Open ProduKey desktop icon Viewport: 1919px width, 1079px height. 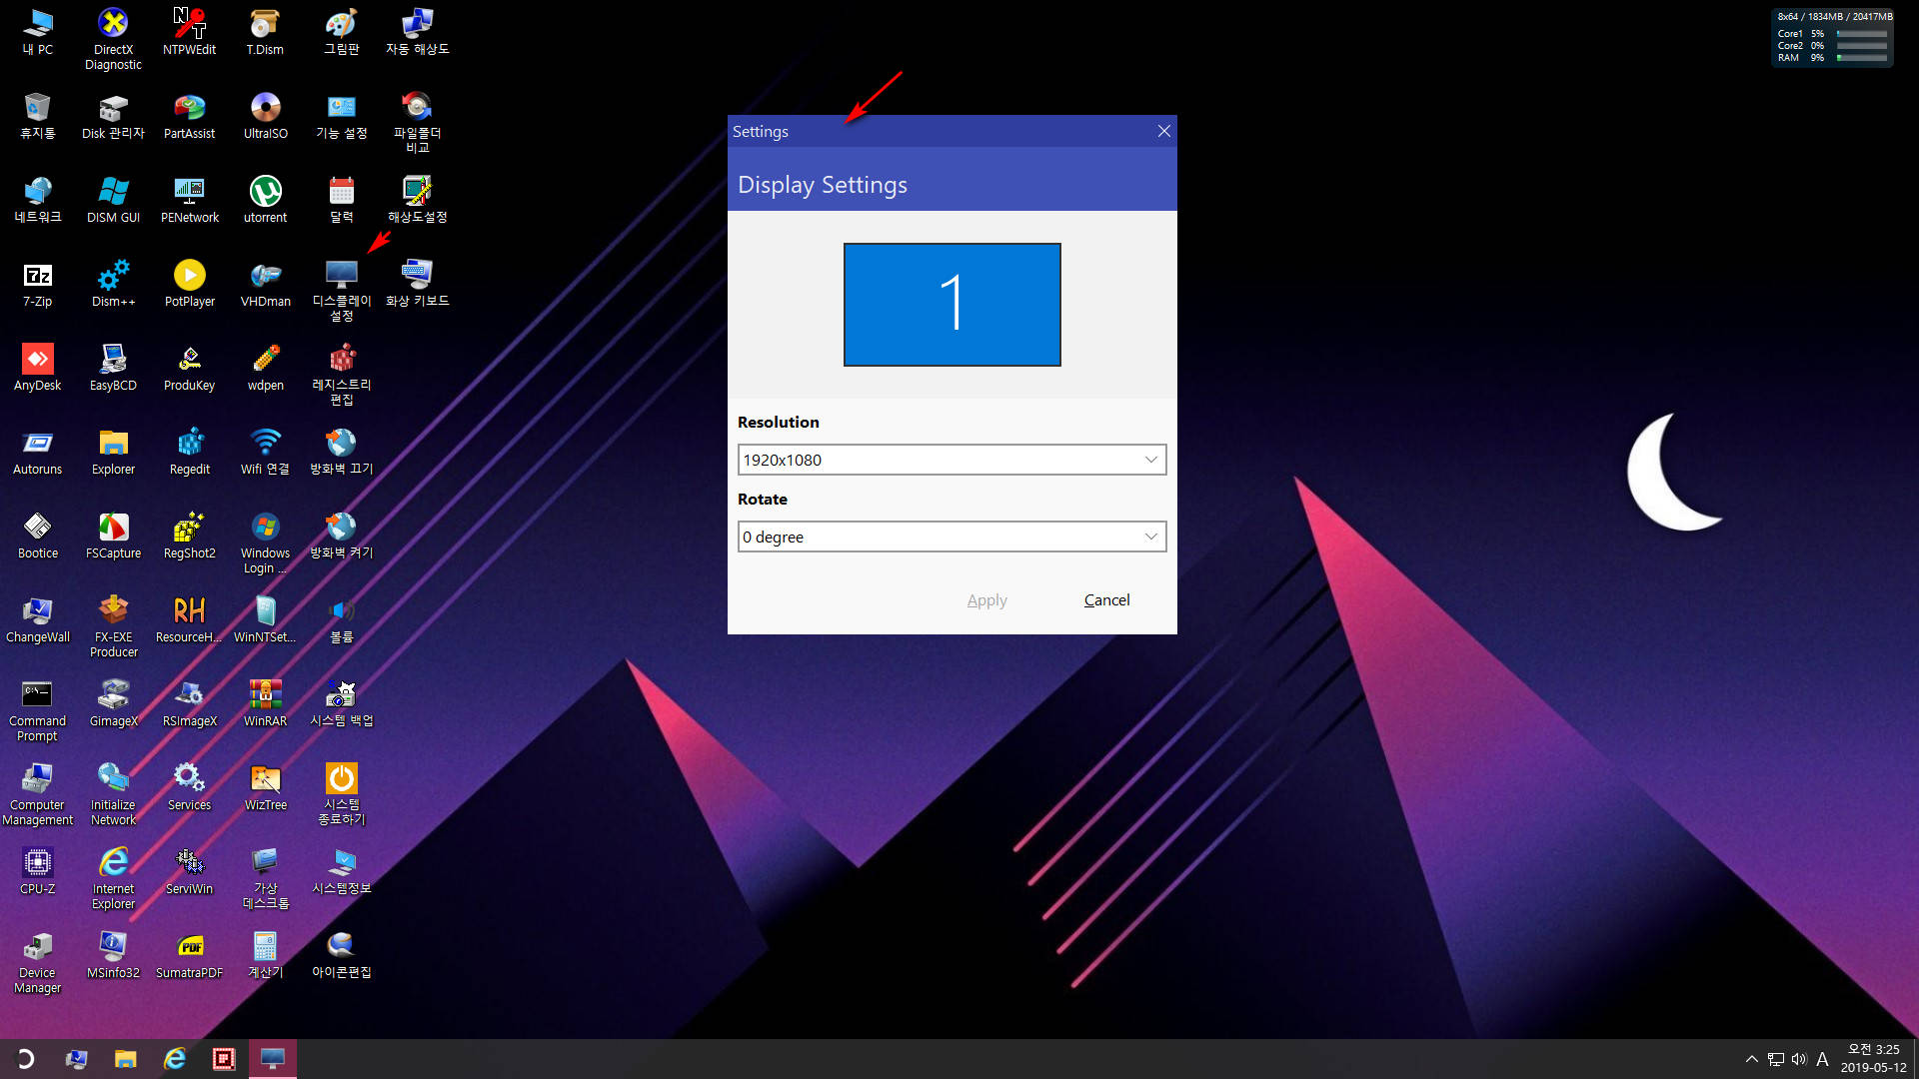189,367
